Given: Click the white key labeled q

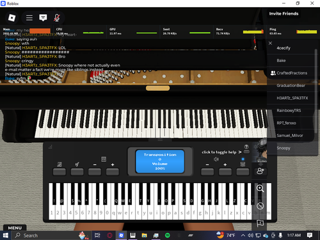Looking at the screenshot, I should 113,212.
